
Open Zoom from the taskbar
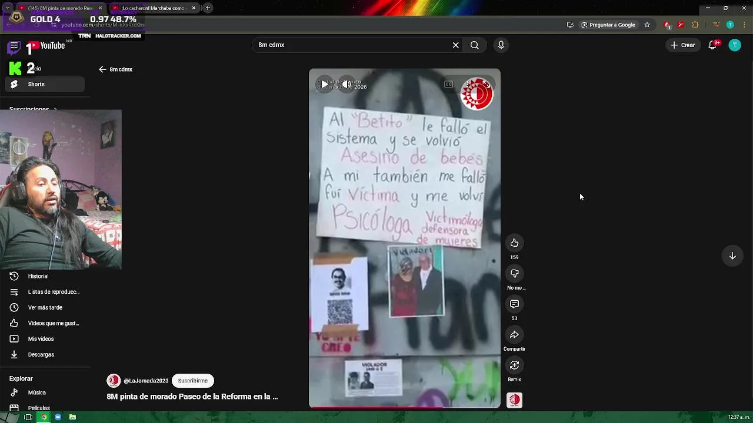(x=58, y=417)
